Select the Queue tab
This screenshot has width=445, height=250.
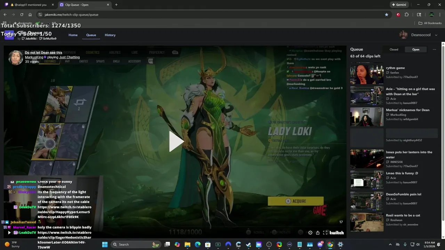[91, 35]
